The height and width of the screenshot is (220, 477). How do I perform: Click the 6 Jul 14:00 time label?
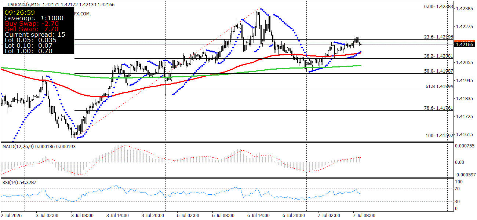pyautogui.click(x=259, y=216)
